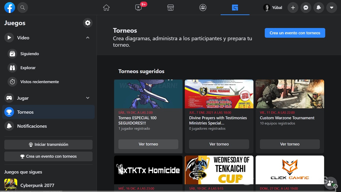The width and height of the screenshot is (341, 192).
Task: Collapse the Vídeo section in sidebar
Action: tap(88, 37)
